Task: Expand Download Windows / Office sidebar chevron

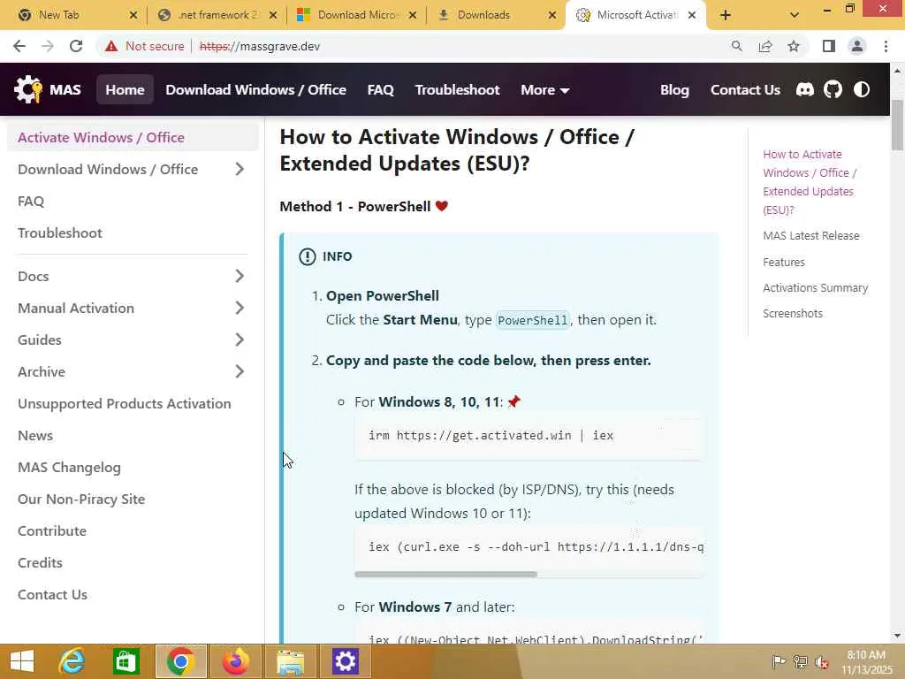Action: 240,169
